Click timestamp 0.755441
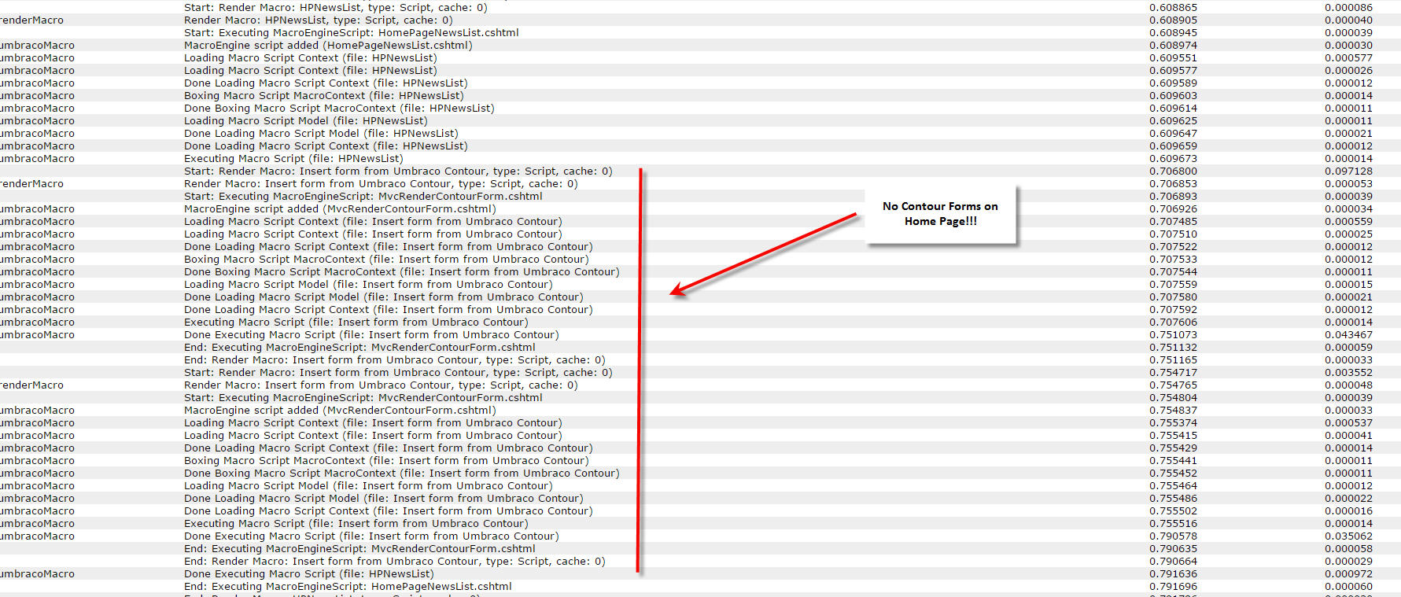 1173,461
